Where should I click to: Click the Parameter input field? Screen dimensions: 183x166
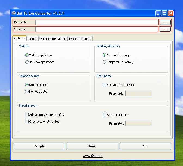[139, 123]
